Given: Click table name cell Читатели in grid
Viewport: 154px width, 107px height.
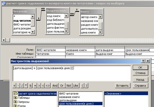Looking at the screenshot, I should 51,54.
